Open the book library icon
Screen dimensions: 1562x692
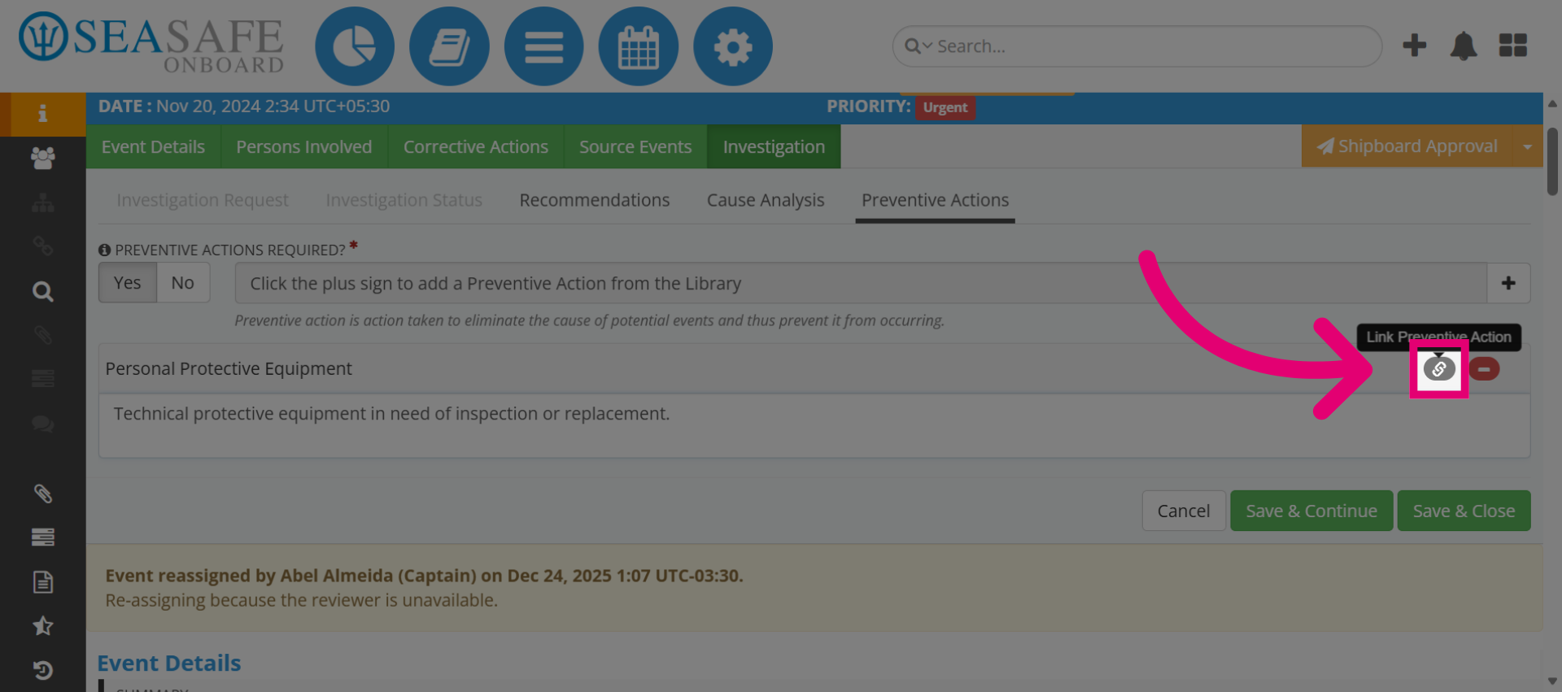[x=449, y=46]
